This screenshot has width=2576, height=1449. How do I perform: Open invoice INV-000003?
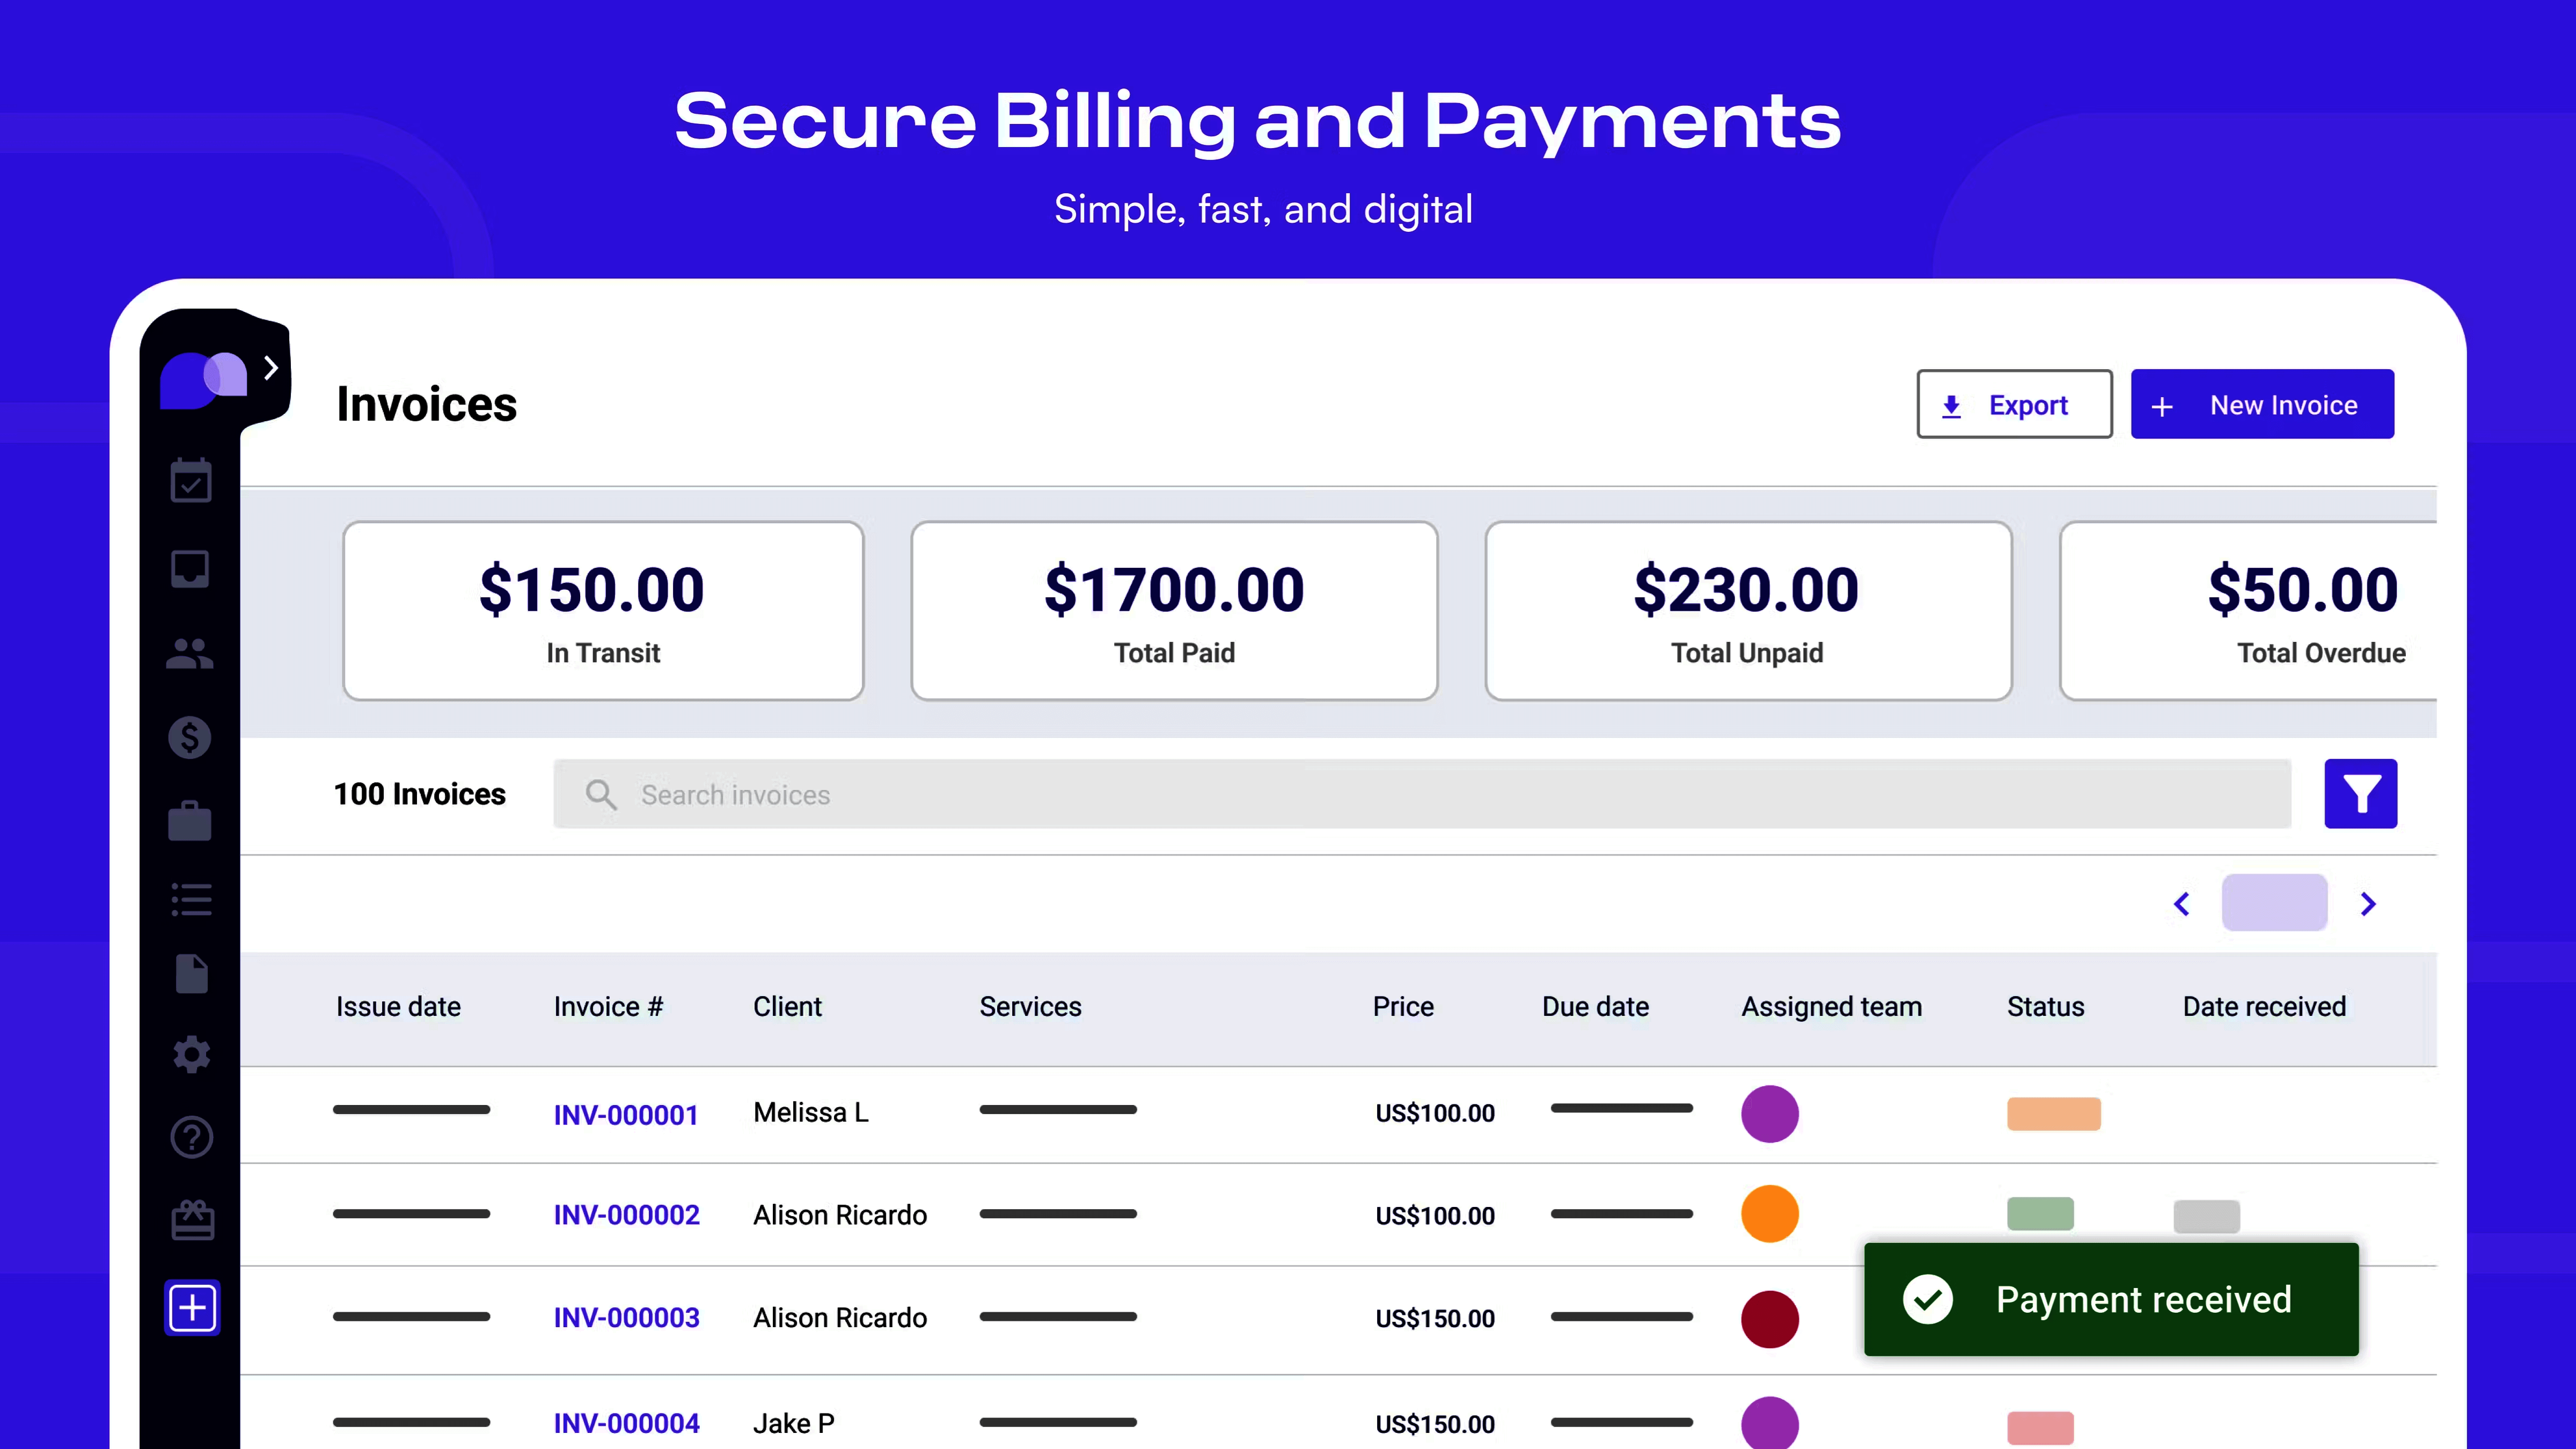627,1318
